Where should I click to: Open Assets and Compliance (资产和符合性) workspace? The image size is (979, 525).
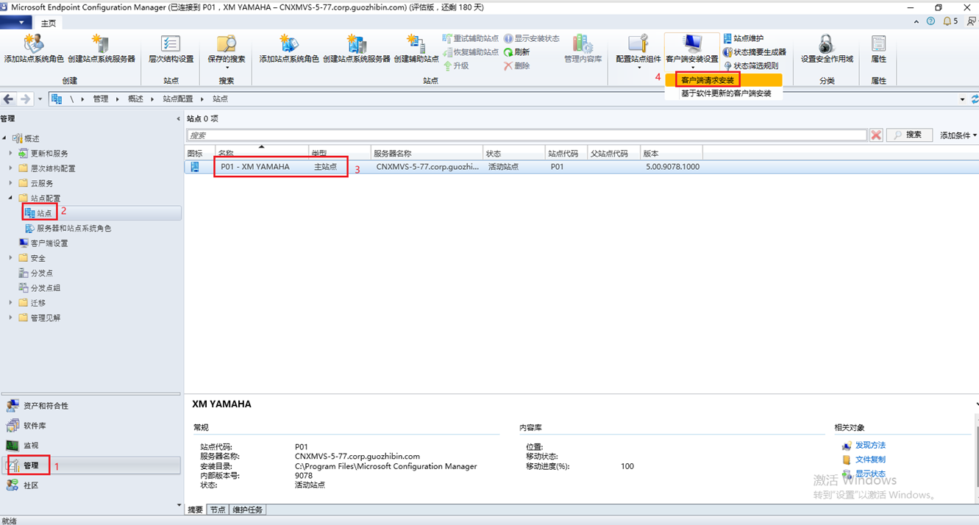[x=90, y=406]
